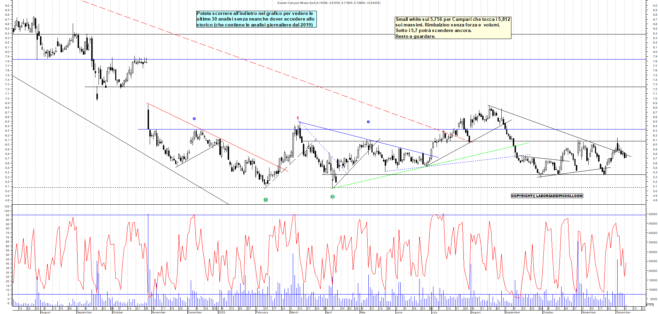This screenshot has height=314, width=658.
Task: Click the green circle marker numbered 1
Action: coord(266,200)
